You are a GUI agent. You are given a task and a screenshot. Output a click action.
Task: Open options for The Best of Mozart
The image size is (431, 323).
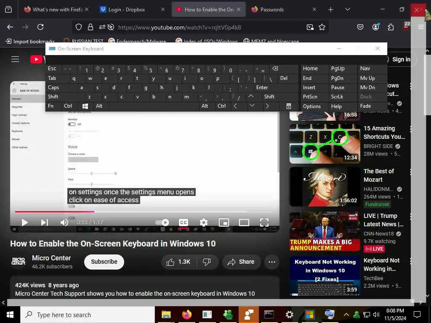click(x=410, y=172)
